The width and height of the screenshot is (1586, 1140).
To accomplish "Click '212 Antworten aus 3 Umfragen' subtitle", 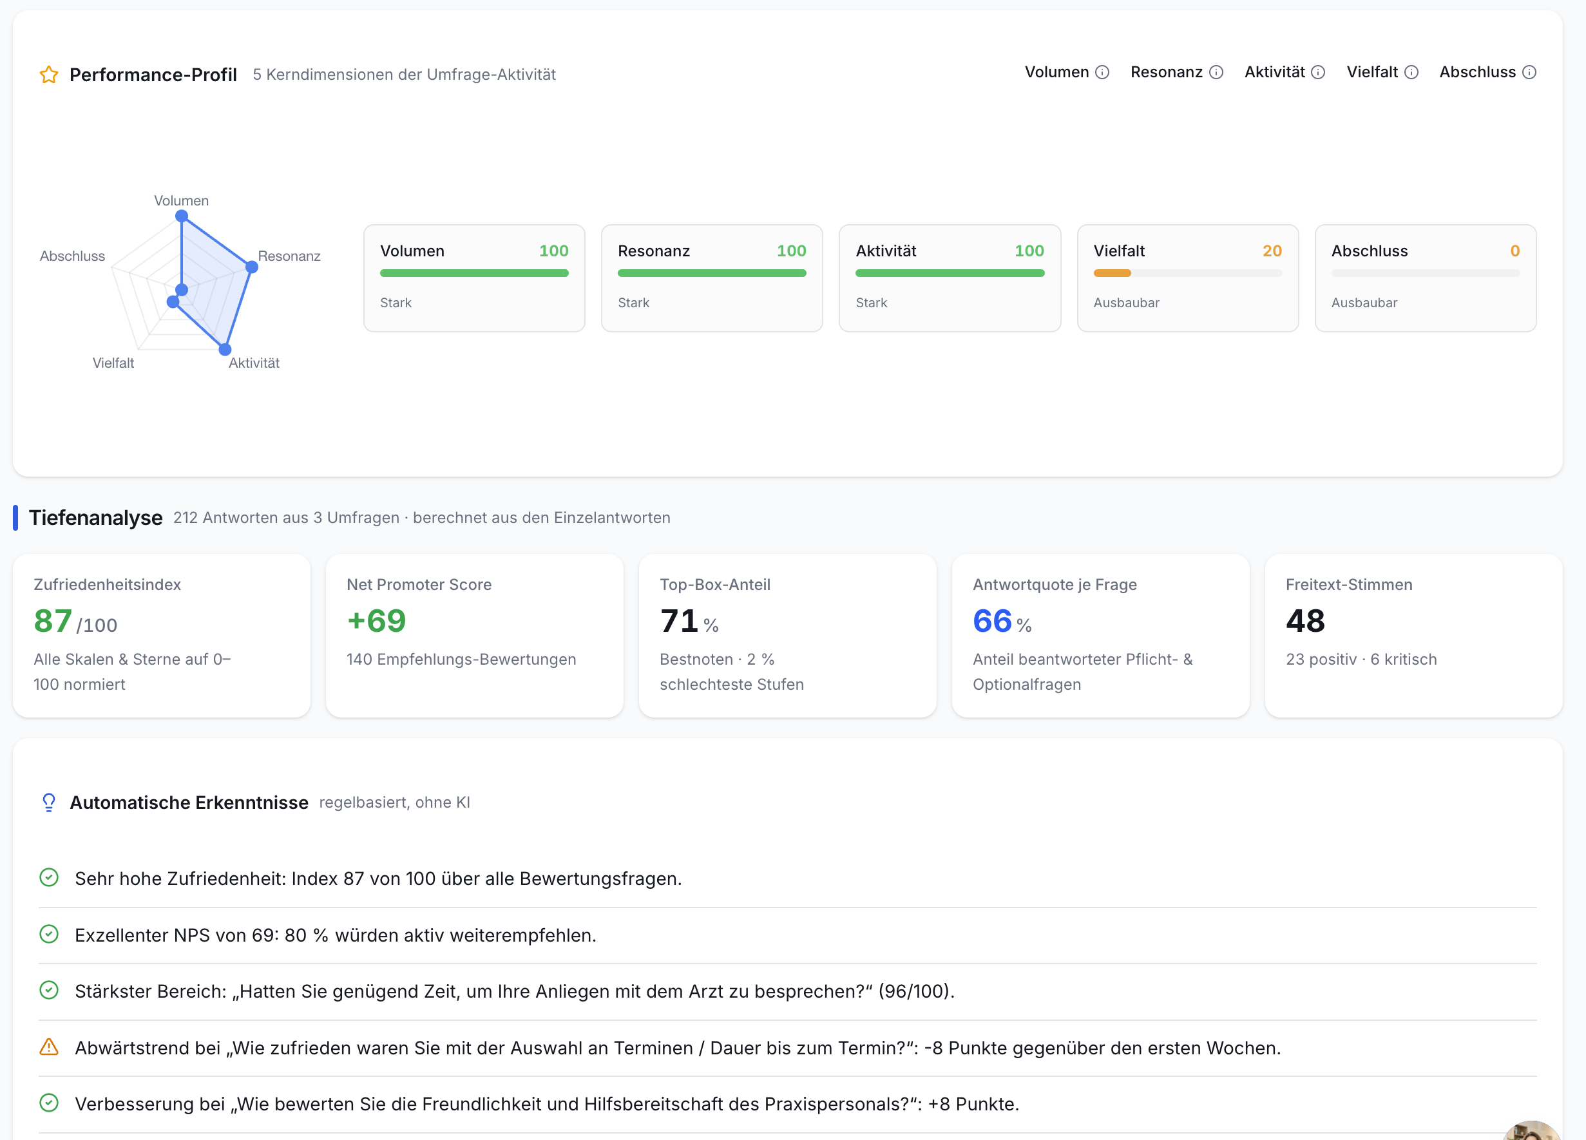I will tap(286, 517).
